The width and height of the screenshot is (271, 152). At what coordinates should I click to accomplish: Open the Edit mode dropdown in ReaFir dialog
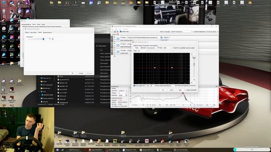point(151,48)
